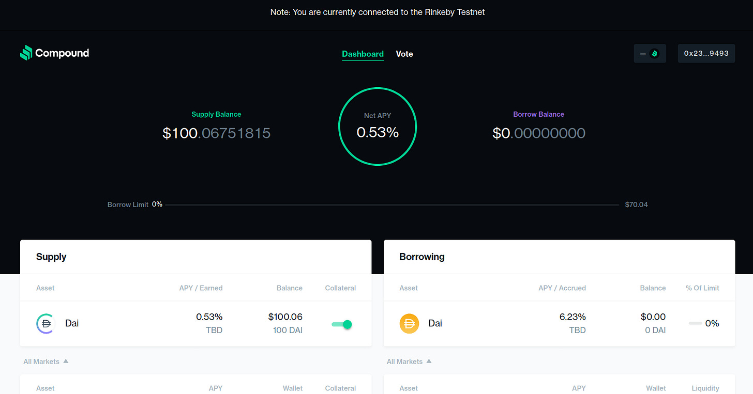Open the Dashboard tab
The image size is (753, 394).
tap(363, 54)
